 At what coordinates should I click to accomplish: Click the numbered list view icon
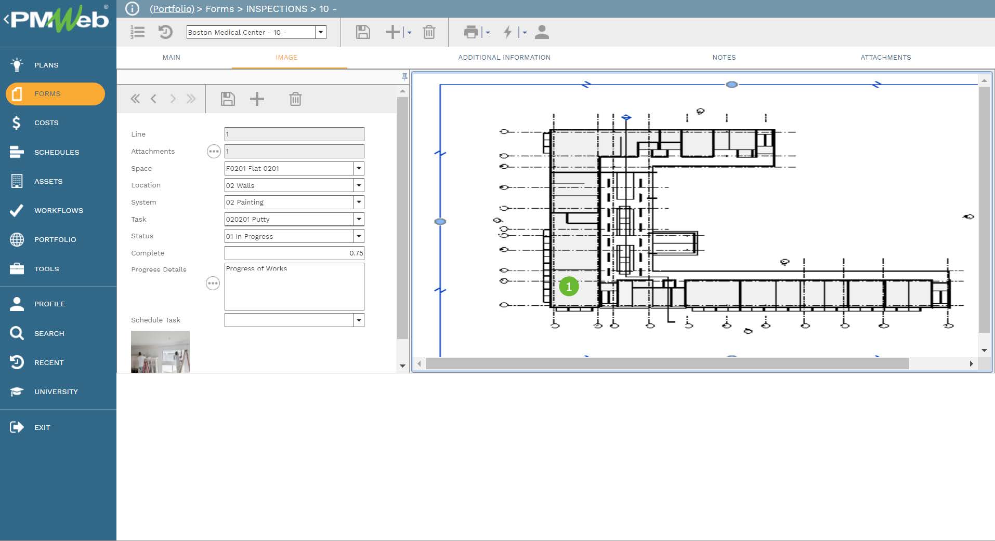point(137,32)
